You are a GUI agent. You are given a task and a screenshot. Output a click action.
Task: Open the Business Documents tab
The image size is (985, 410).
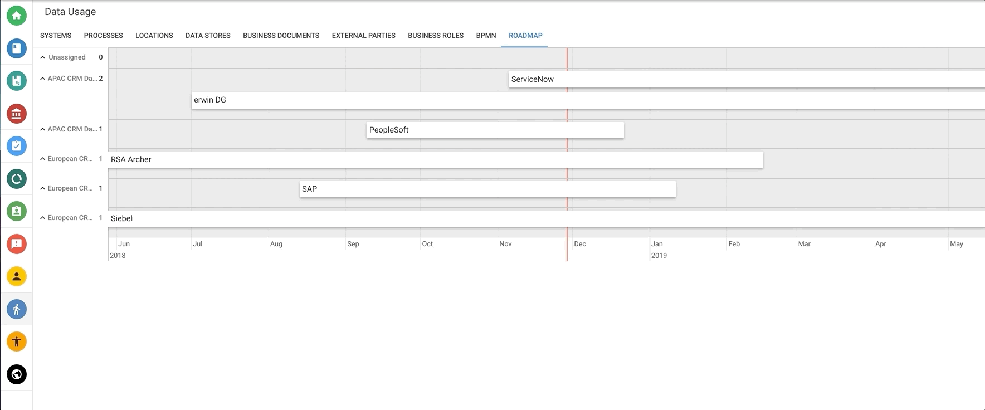click(x=281, y=36)
